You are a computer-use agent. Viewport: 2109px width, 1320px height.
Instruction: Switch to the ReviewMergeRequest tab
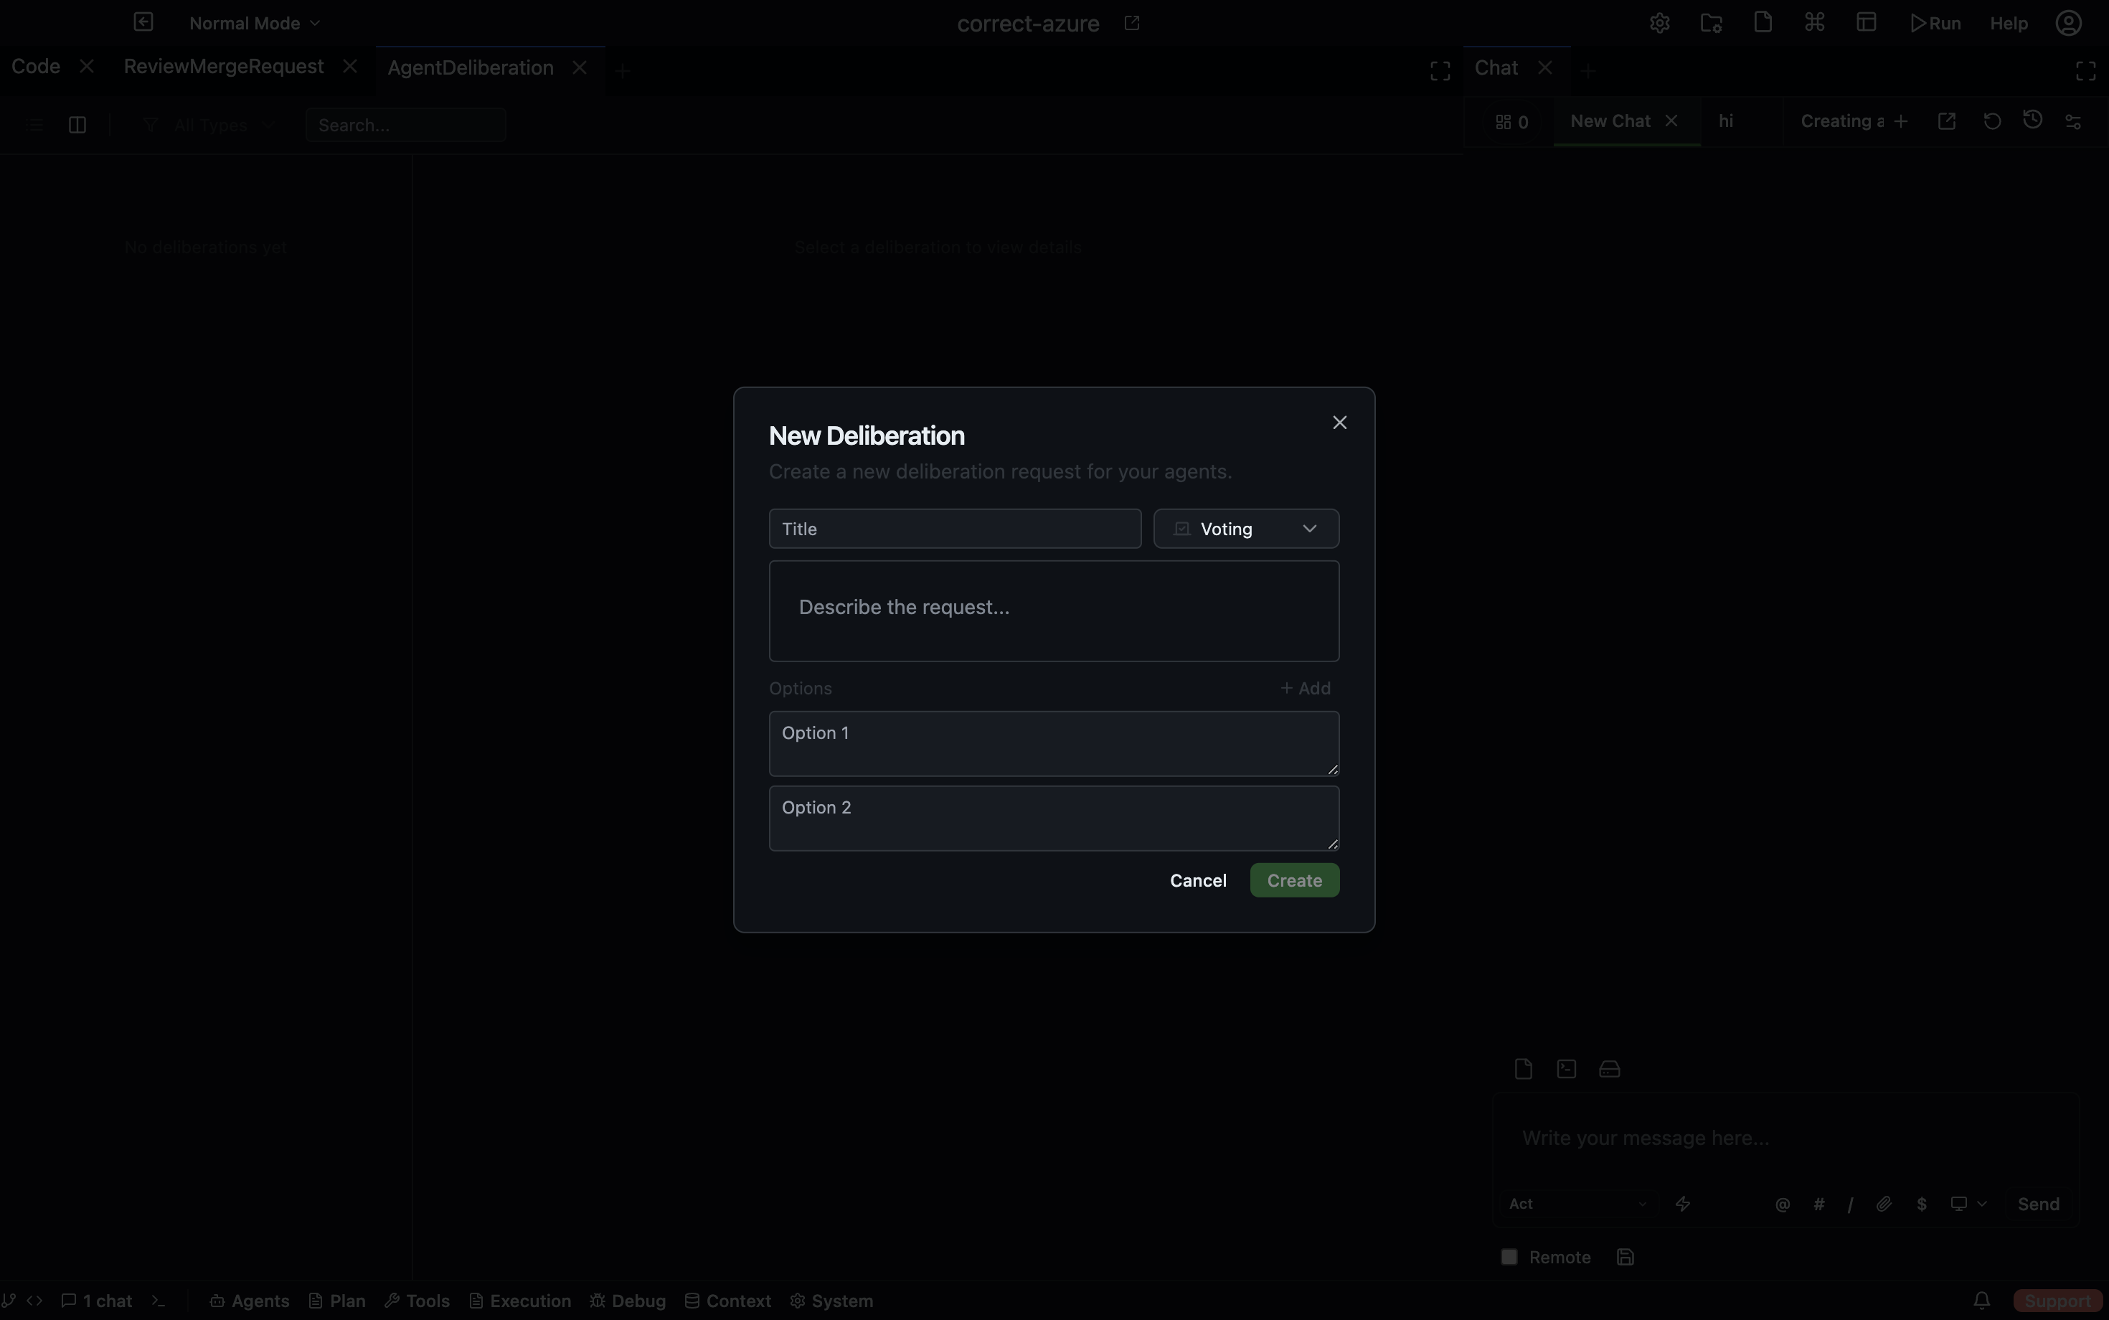224,67
